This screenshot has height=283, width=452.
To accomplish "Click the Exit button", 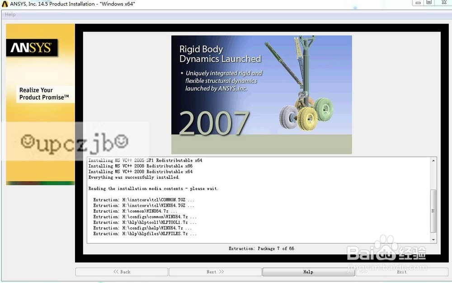I will click(x=402, y=272).
